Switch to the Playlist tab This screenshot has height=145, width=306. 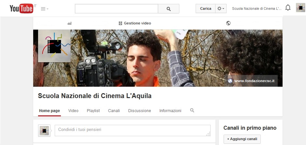pos(93,111)
